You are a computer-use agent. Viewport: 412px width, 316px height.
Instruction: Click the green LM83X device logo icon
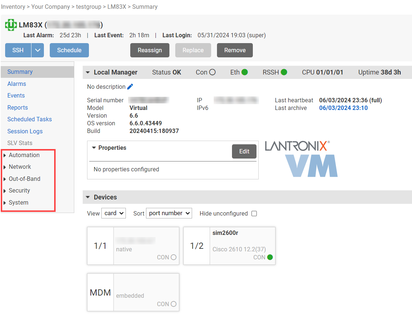pyautogui.click(x=11, y=25)
